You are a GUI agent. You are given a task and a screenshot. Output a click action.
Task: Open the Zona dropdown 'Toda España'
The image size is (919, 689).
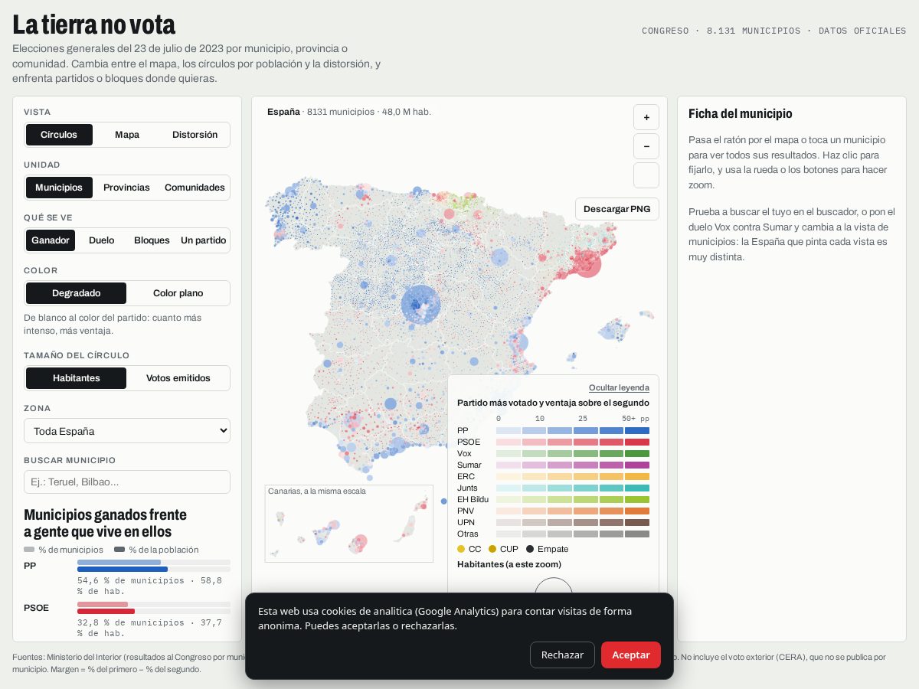tap(127, 431)
